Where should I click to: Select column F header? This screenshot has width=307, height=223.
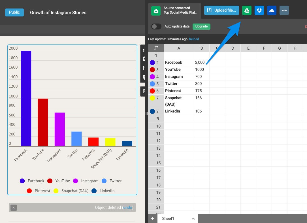[x=264, y=48]
